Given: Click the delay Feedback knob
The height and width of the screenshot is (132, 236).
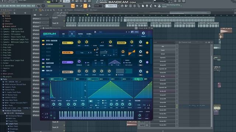Looking at the screenshot, I should (x=79, y=61).
